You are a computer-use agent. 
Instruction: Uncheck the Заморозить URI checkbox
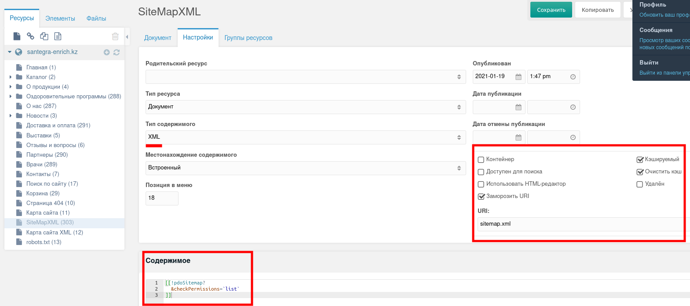[x=481, y=197]
